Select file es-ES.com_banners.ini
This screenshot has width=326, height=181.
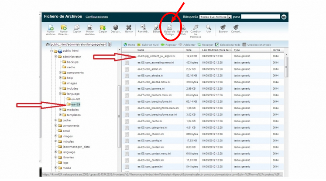[151, 89]
